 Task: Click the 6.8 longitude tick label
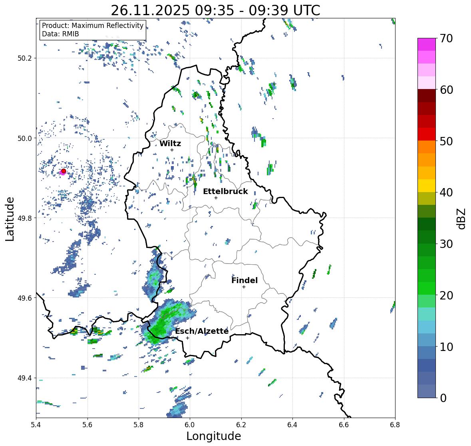click(395, 425)
